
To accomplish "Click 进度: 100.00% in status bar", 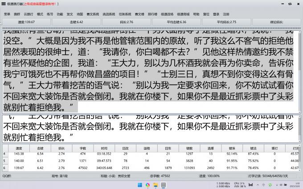I will [209, 176].
